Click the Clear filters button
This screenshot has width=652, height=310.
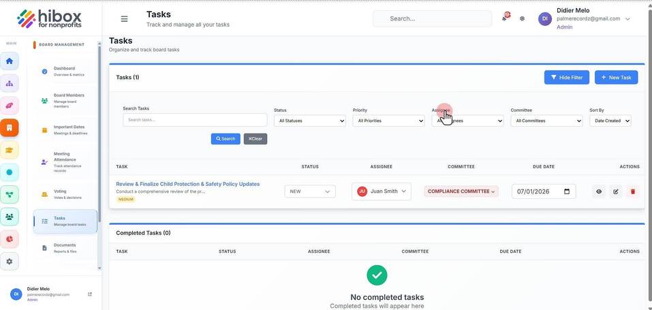[x=255, y=139]
